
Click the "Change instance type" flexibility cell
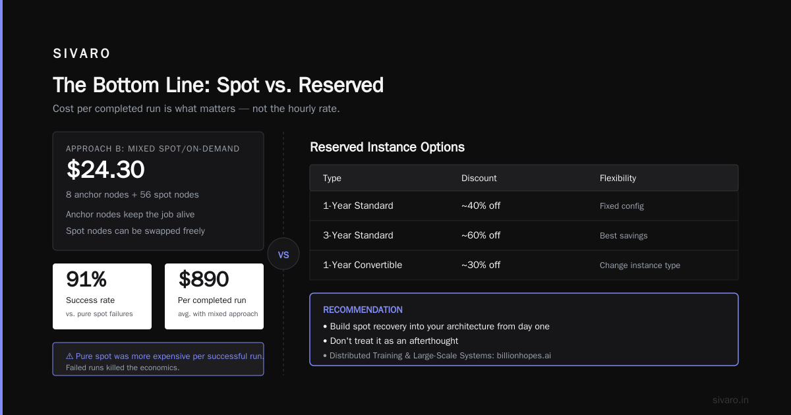point(640,265)
